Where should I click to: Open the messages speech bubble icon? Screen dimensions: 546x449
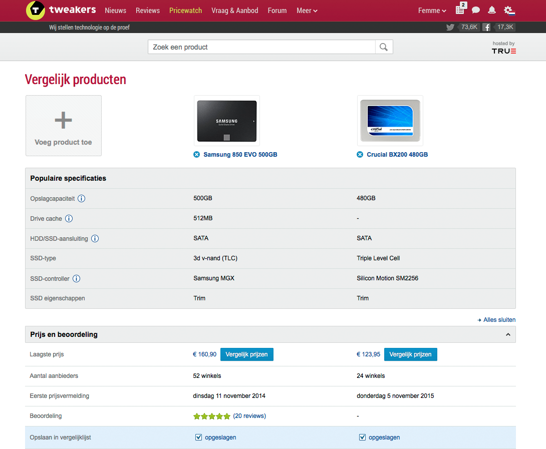(x=476, y=10)
